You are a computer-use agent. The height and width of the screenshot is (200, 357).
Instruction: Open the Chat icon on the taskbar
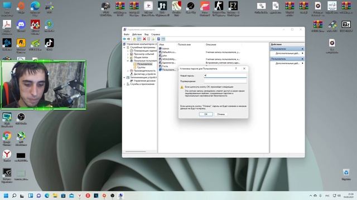[38, 196]
